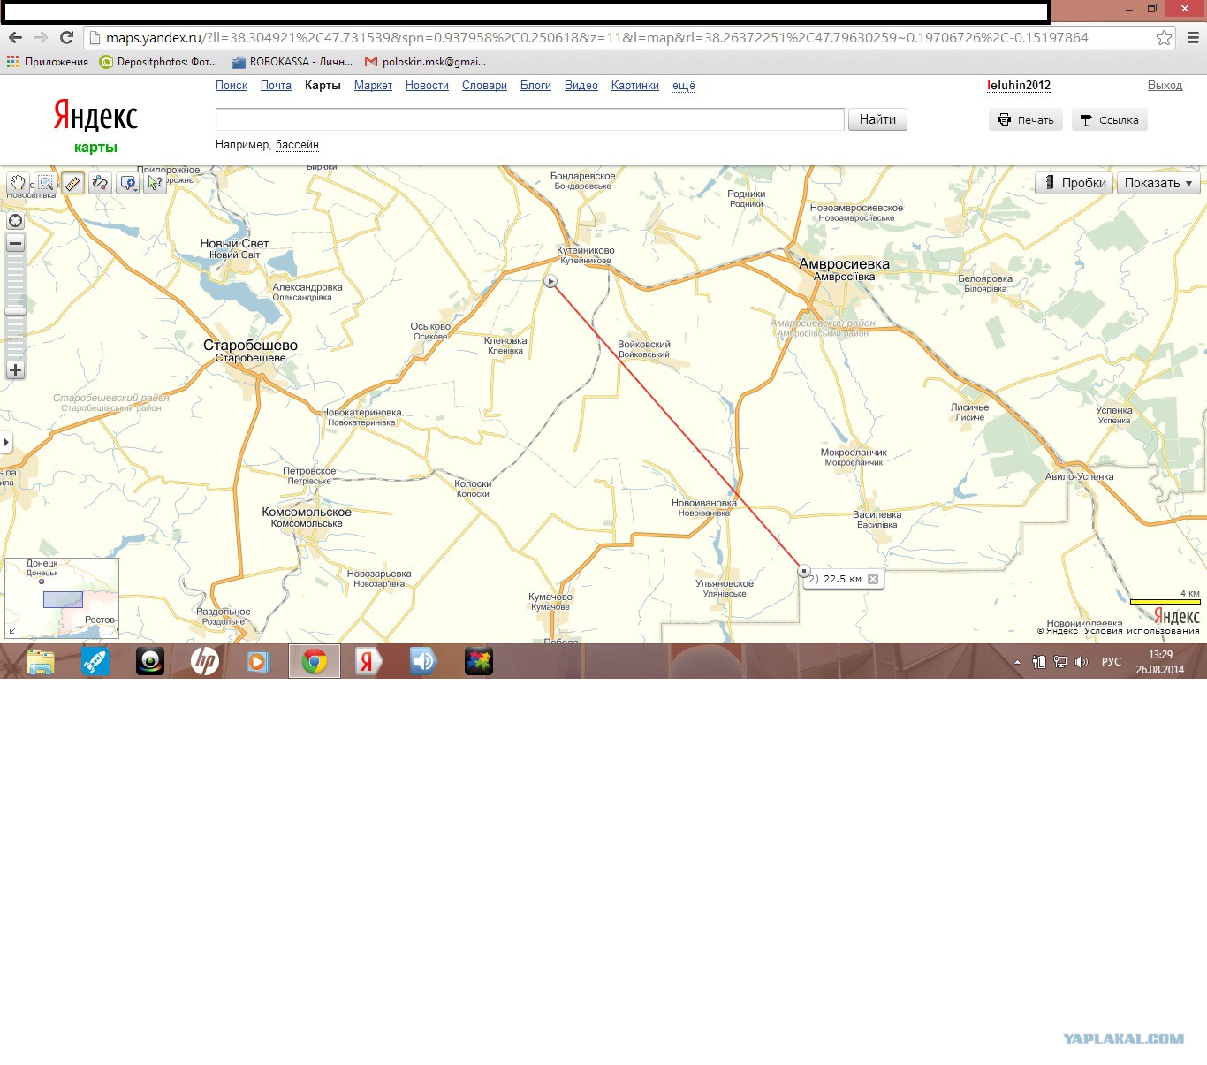This screenshot has height=1065, width=1207.
Task: Click the zoom slider handle
Action: pos(15,311)
